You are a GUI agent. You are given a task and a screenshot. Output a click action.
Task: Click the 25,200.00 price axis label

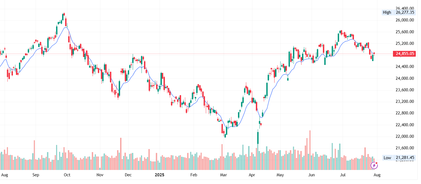[x=405, y=43]
